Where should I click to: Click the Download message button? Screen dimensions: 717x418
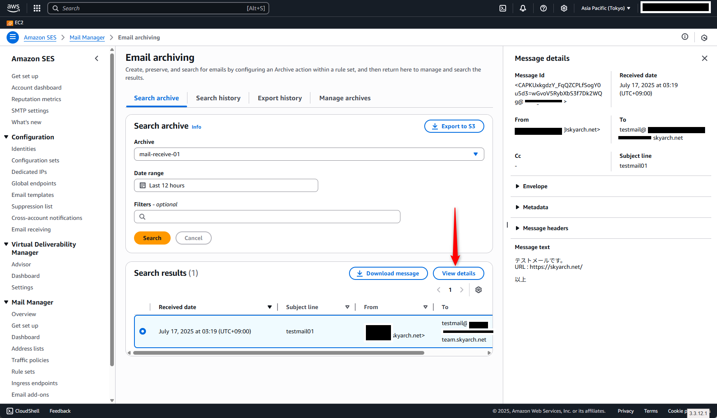coord(388,273)
